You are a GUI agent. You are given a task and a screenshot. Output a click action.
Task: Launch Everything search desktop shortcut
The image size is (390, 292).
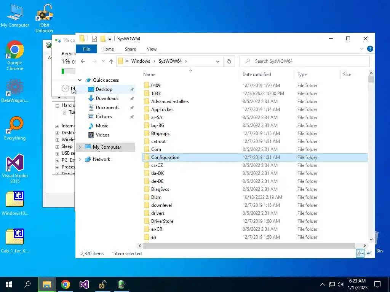pos(15,129)
